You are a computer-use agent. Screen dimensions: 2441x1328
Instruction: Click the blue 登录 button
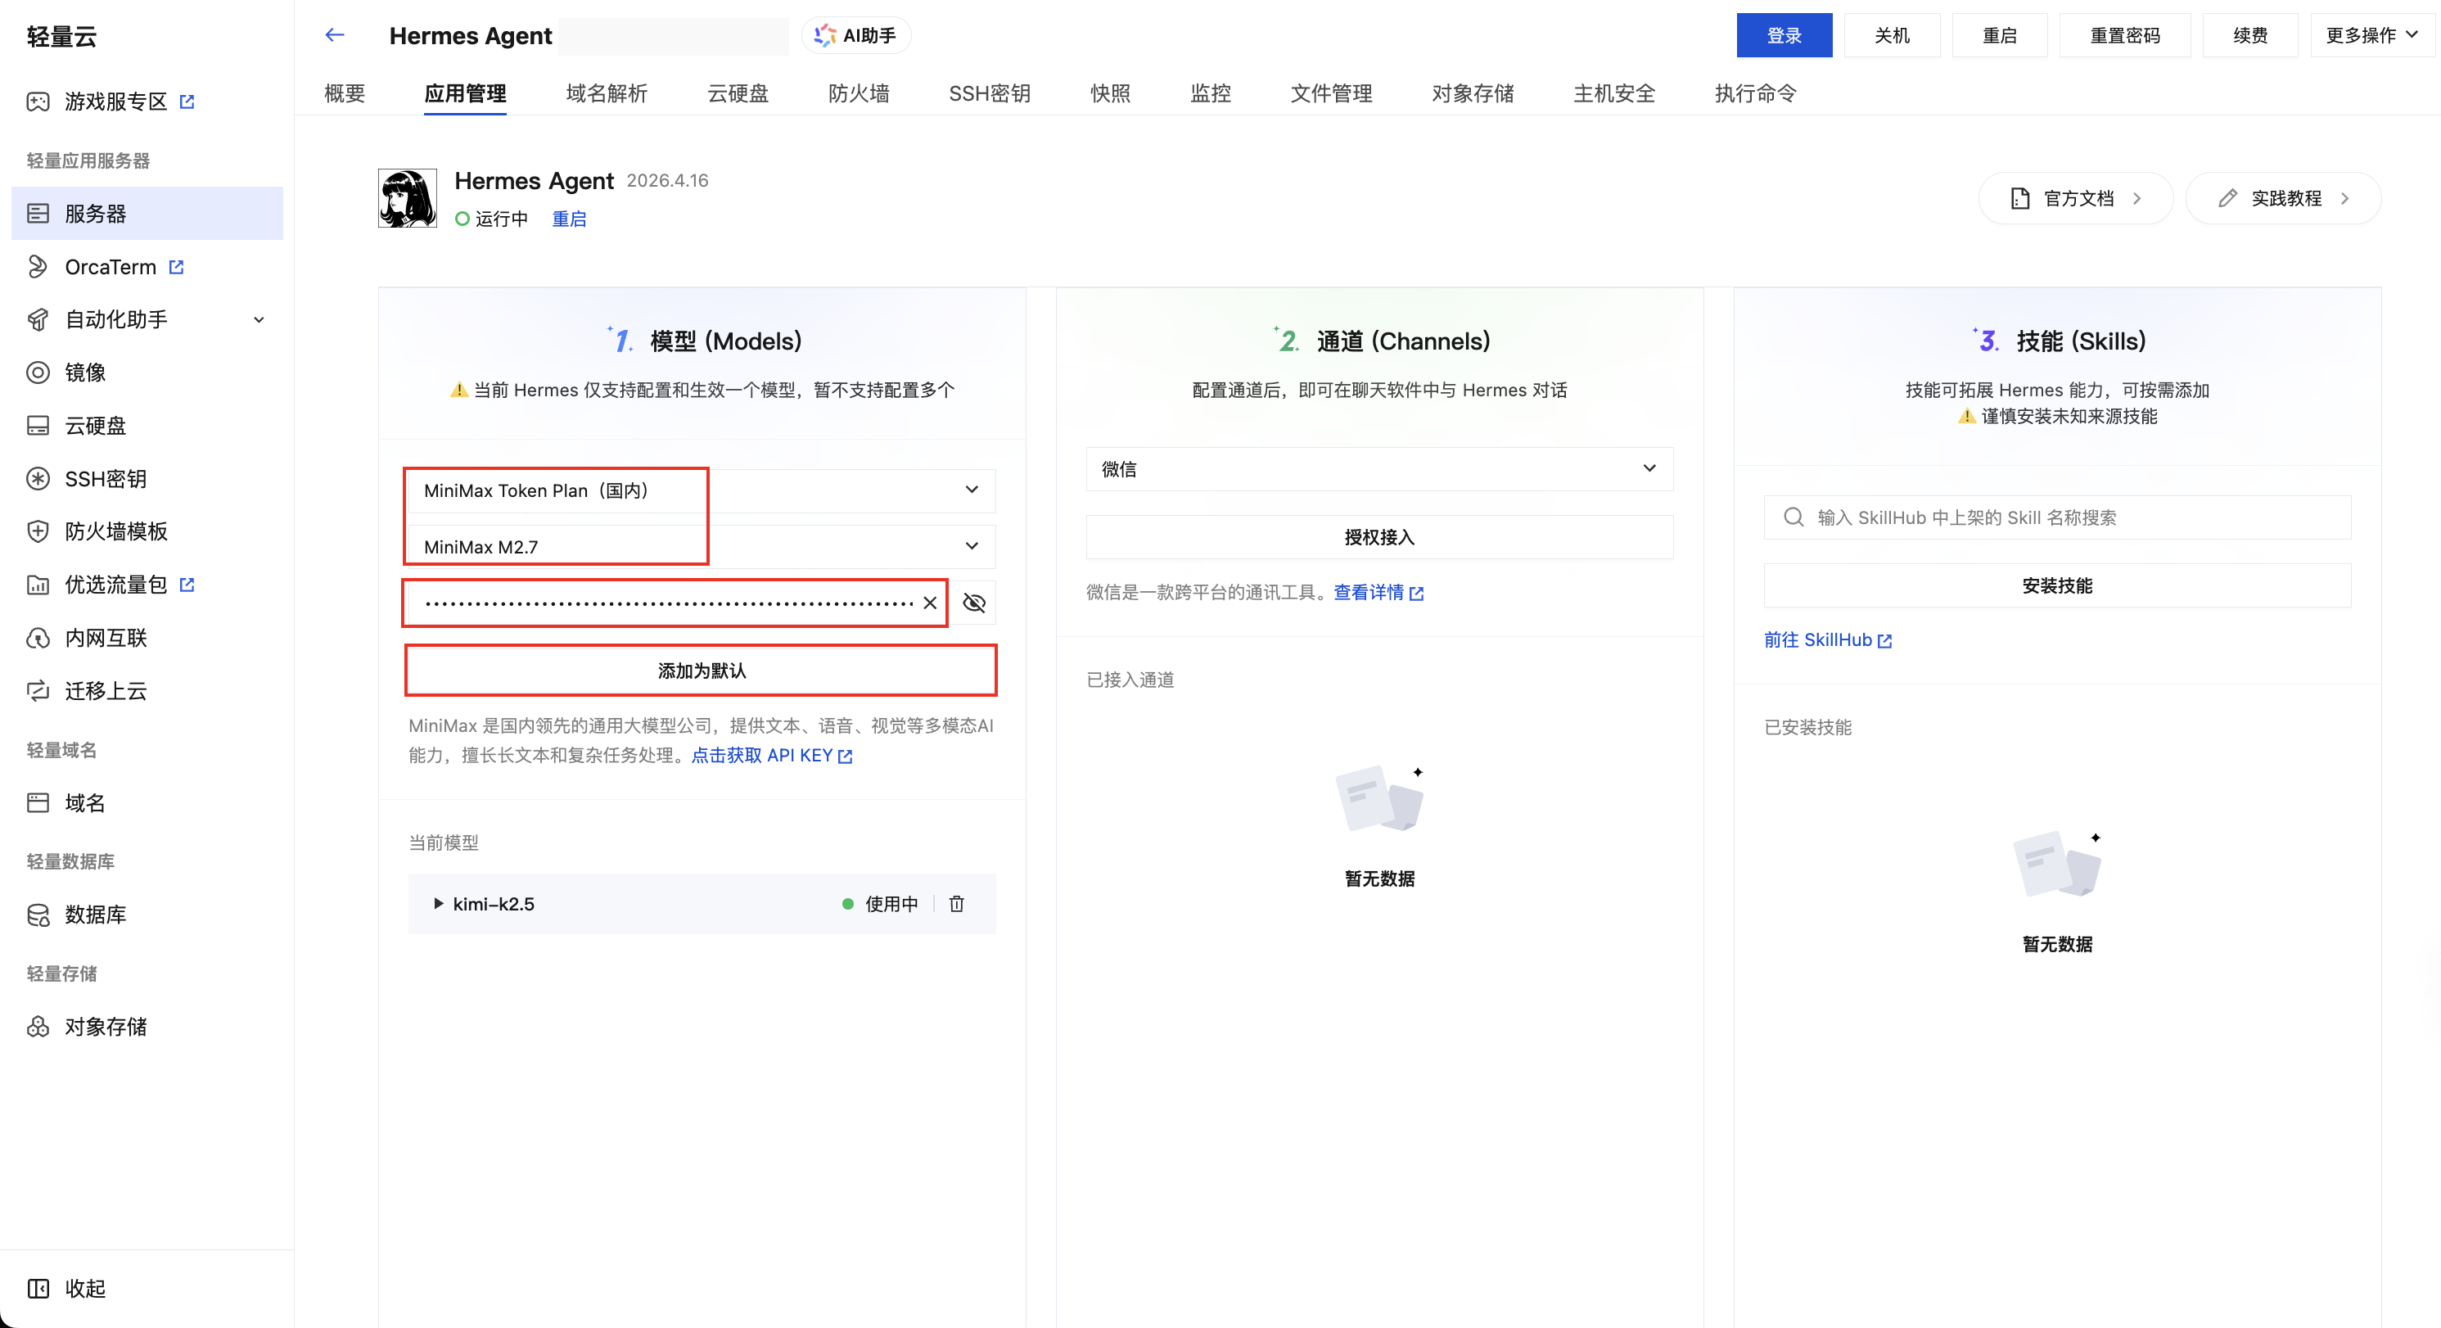tap(1785, 35)
